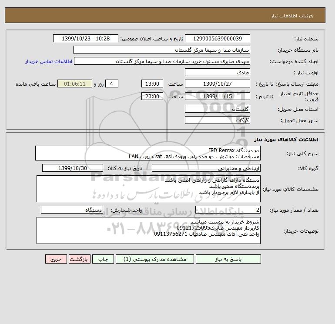Image resolution: width=335 pixels, height=324 pixels.
Task: Click the مهلت ارسال پاسخ label
Action: 297,84
